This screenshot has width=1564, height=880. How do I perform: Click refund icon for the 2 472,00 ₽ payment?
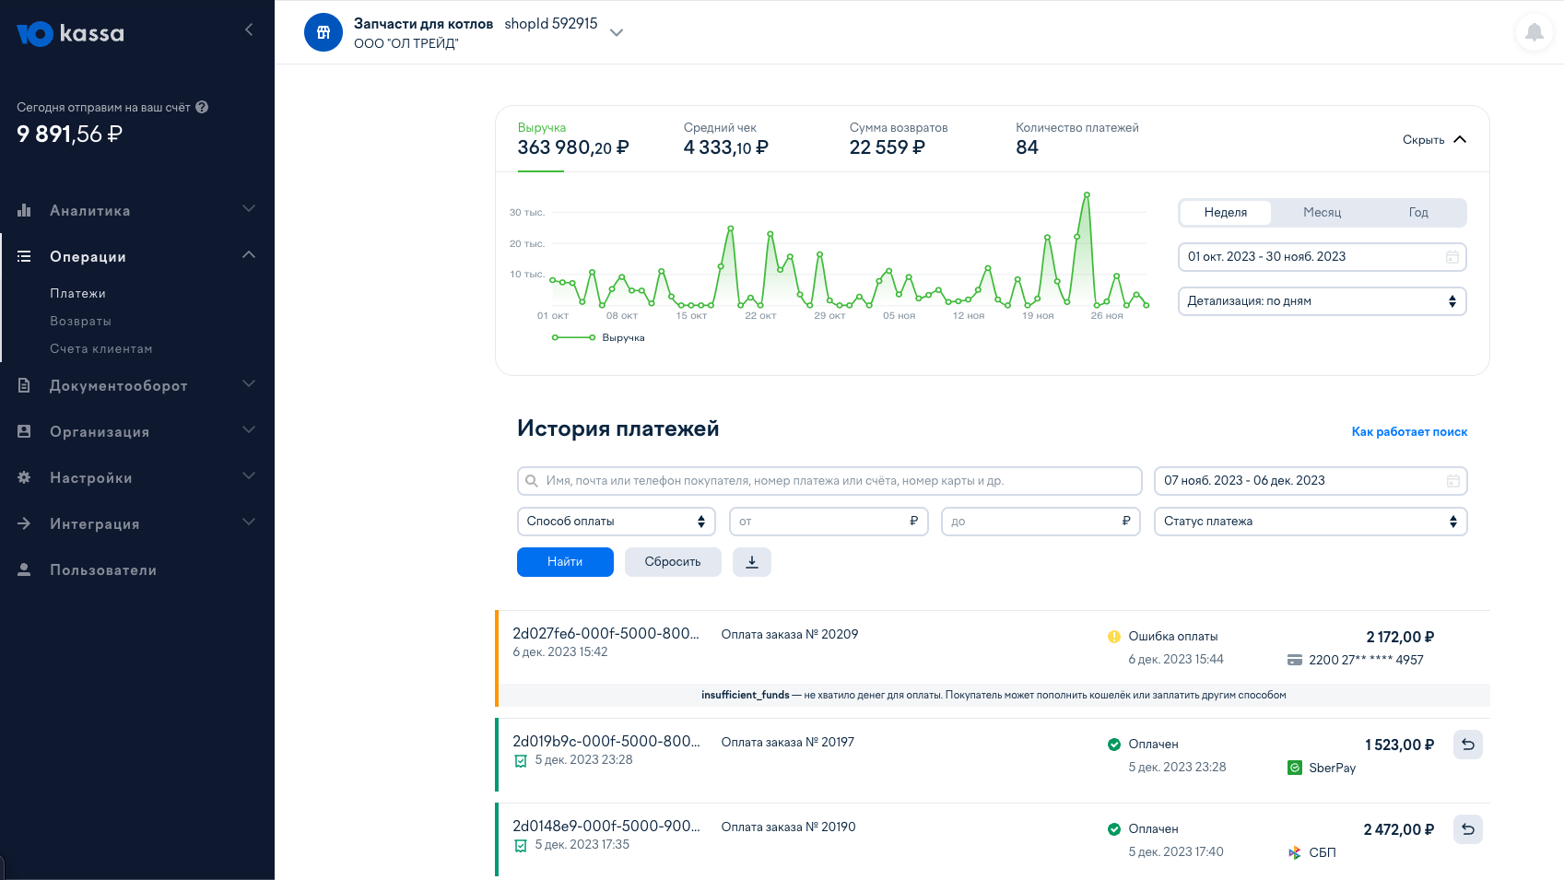[1467, 829]
